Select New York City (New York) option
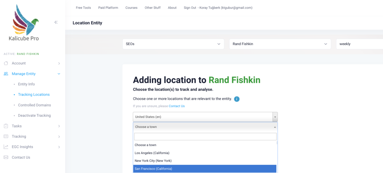383x173 pixels. 205,161
